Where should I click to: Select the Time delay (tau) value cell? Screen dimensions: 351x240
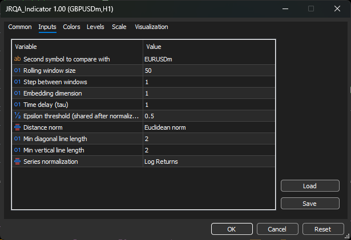[x=209, y=105]
